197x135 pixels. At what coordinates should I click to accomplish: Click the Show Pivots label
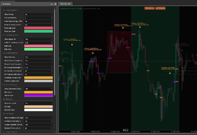[9, 14]
